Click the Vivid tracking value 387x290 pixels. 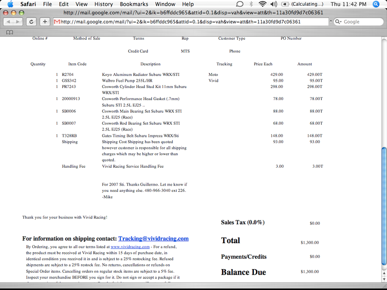tap(213, 81)
